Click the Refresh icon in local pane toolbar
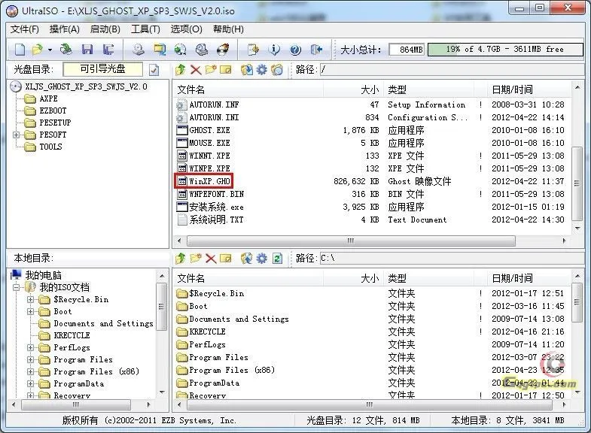This screenshot has width=591, height=433. click(277, 259)
